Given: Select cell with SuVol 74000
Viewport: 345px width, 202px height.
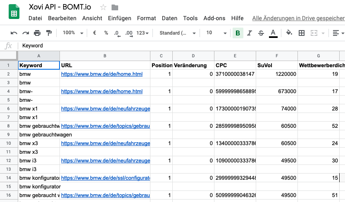Looking at the screenshot, I should pos(277,109).
